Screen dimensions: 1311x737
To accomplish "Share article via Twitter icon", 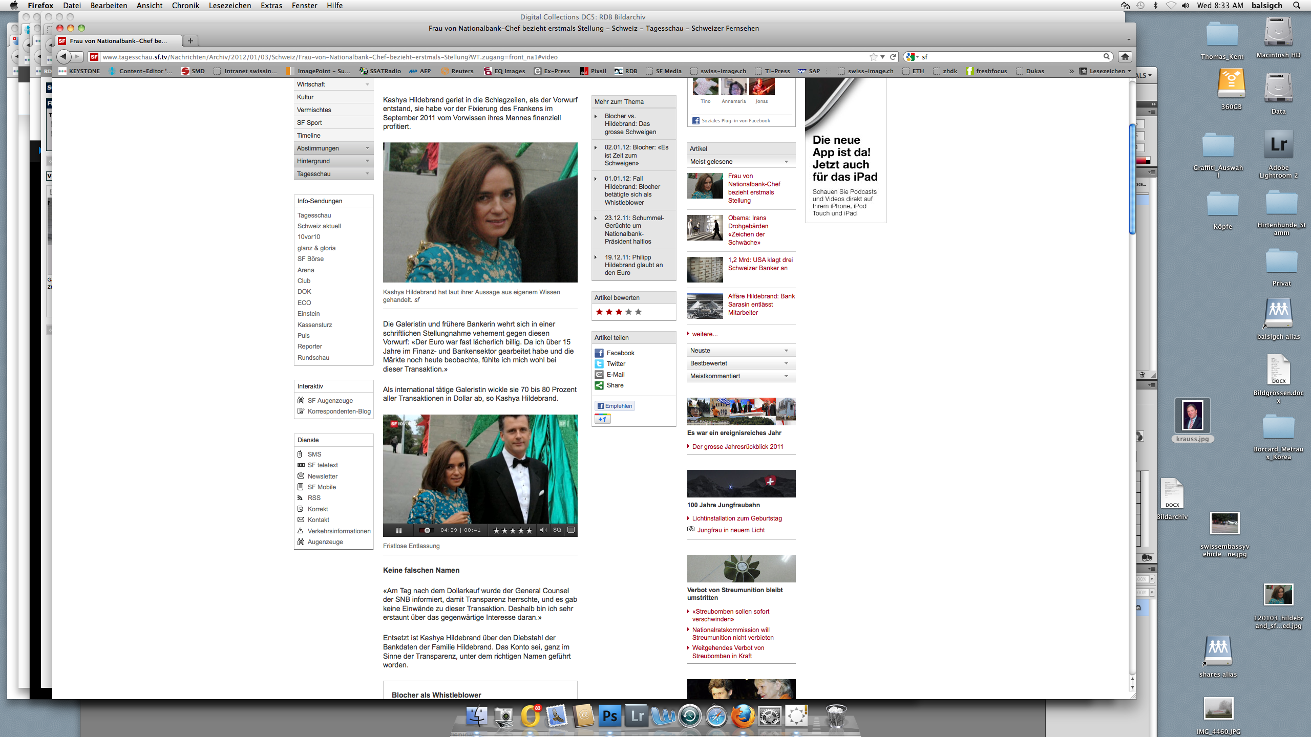I will point(599,364).
